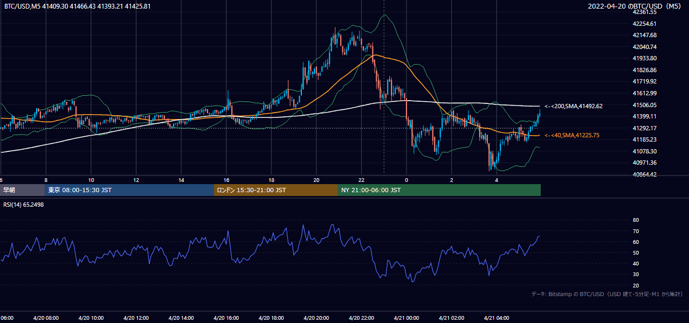689x323 pixels.
Task: Click the 早朝 session bar
Action: point(22,190)
